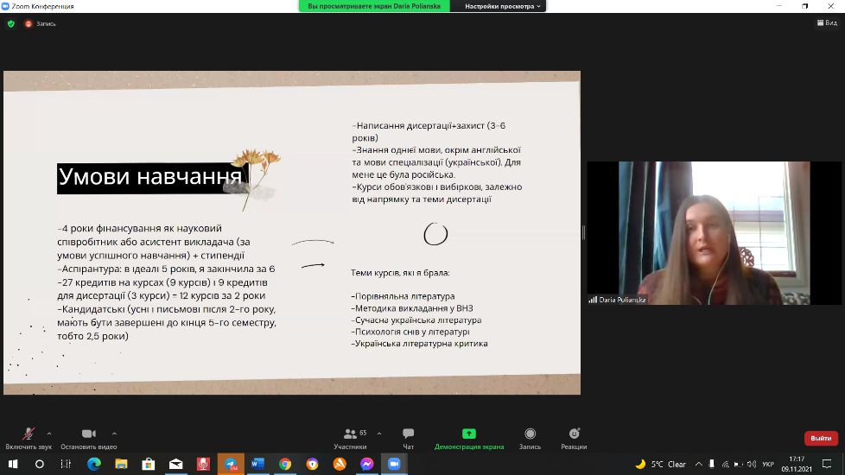Click the green Демонстрация экрана share icon

pyautogui.click(x=469, y=434)
